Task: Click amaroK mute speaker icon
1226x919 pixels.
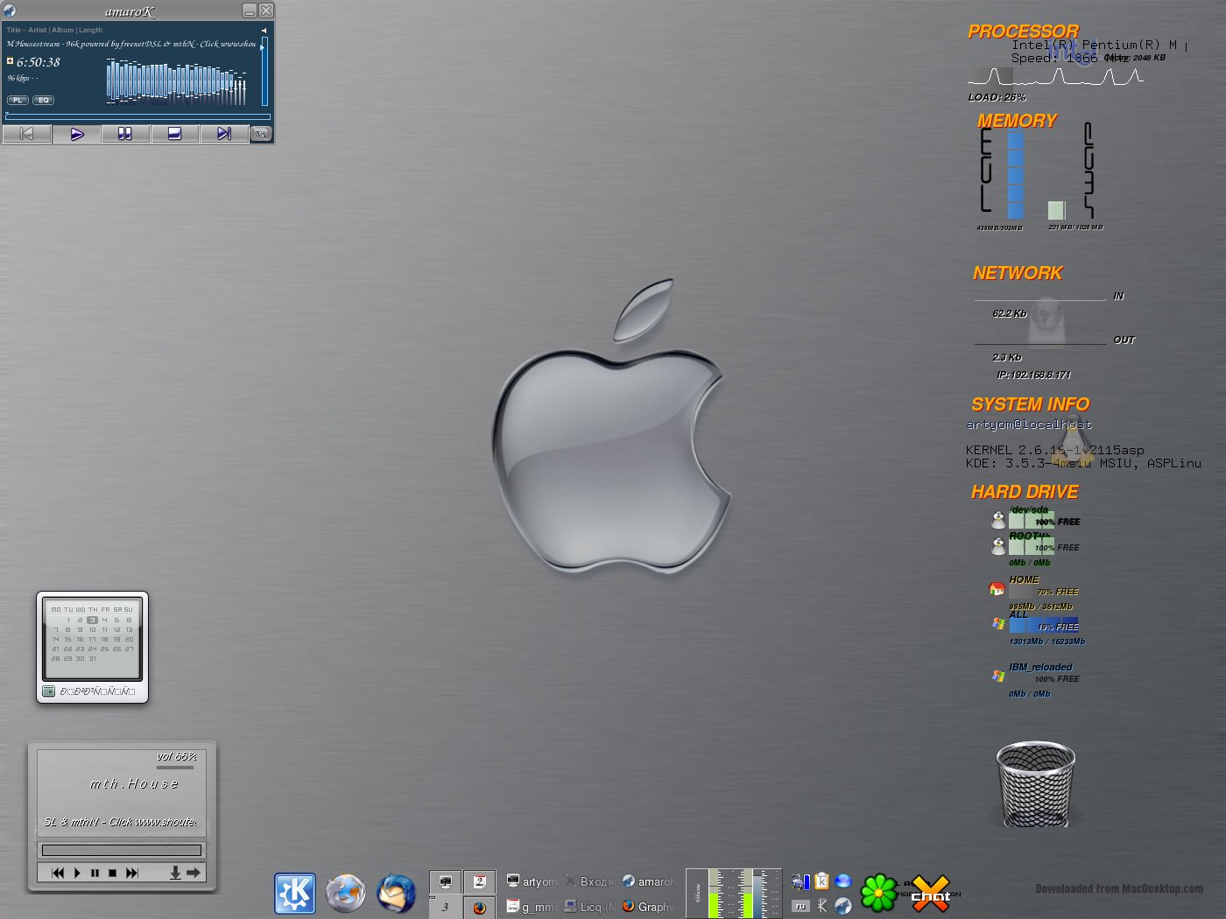Action: [264, 30]
